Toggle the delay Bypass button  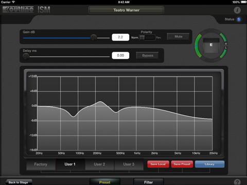point(147,55)
